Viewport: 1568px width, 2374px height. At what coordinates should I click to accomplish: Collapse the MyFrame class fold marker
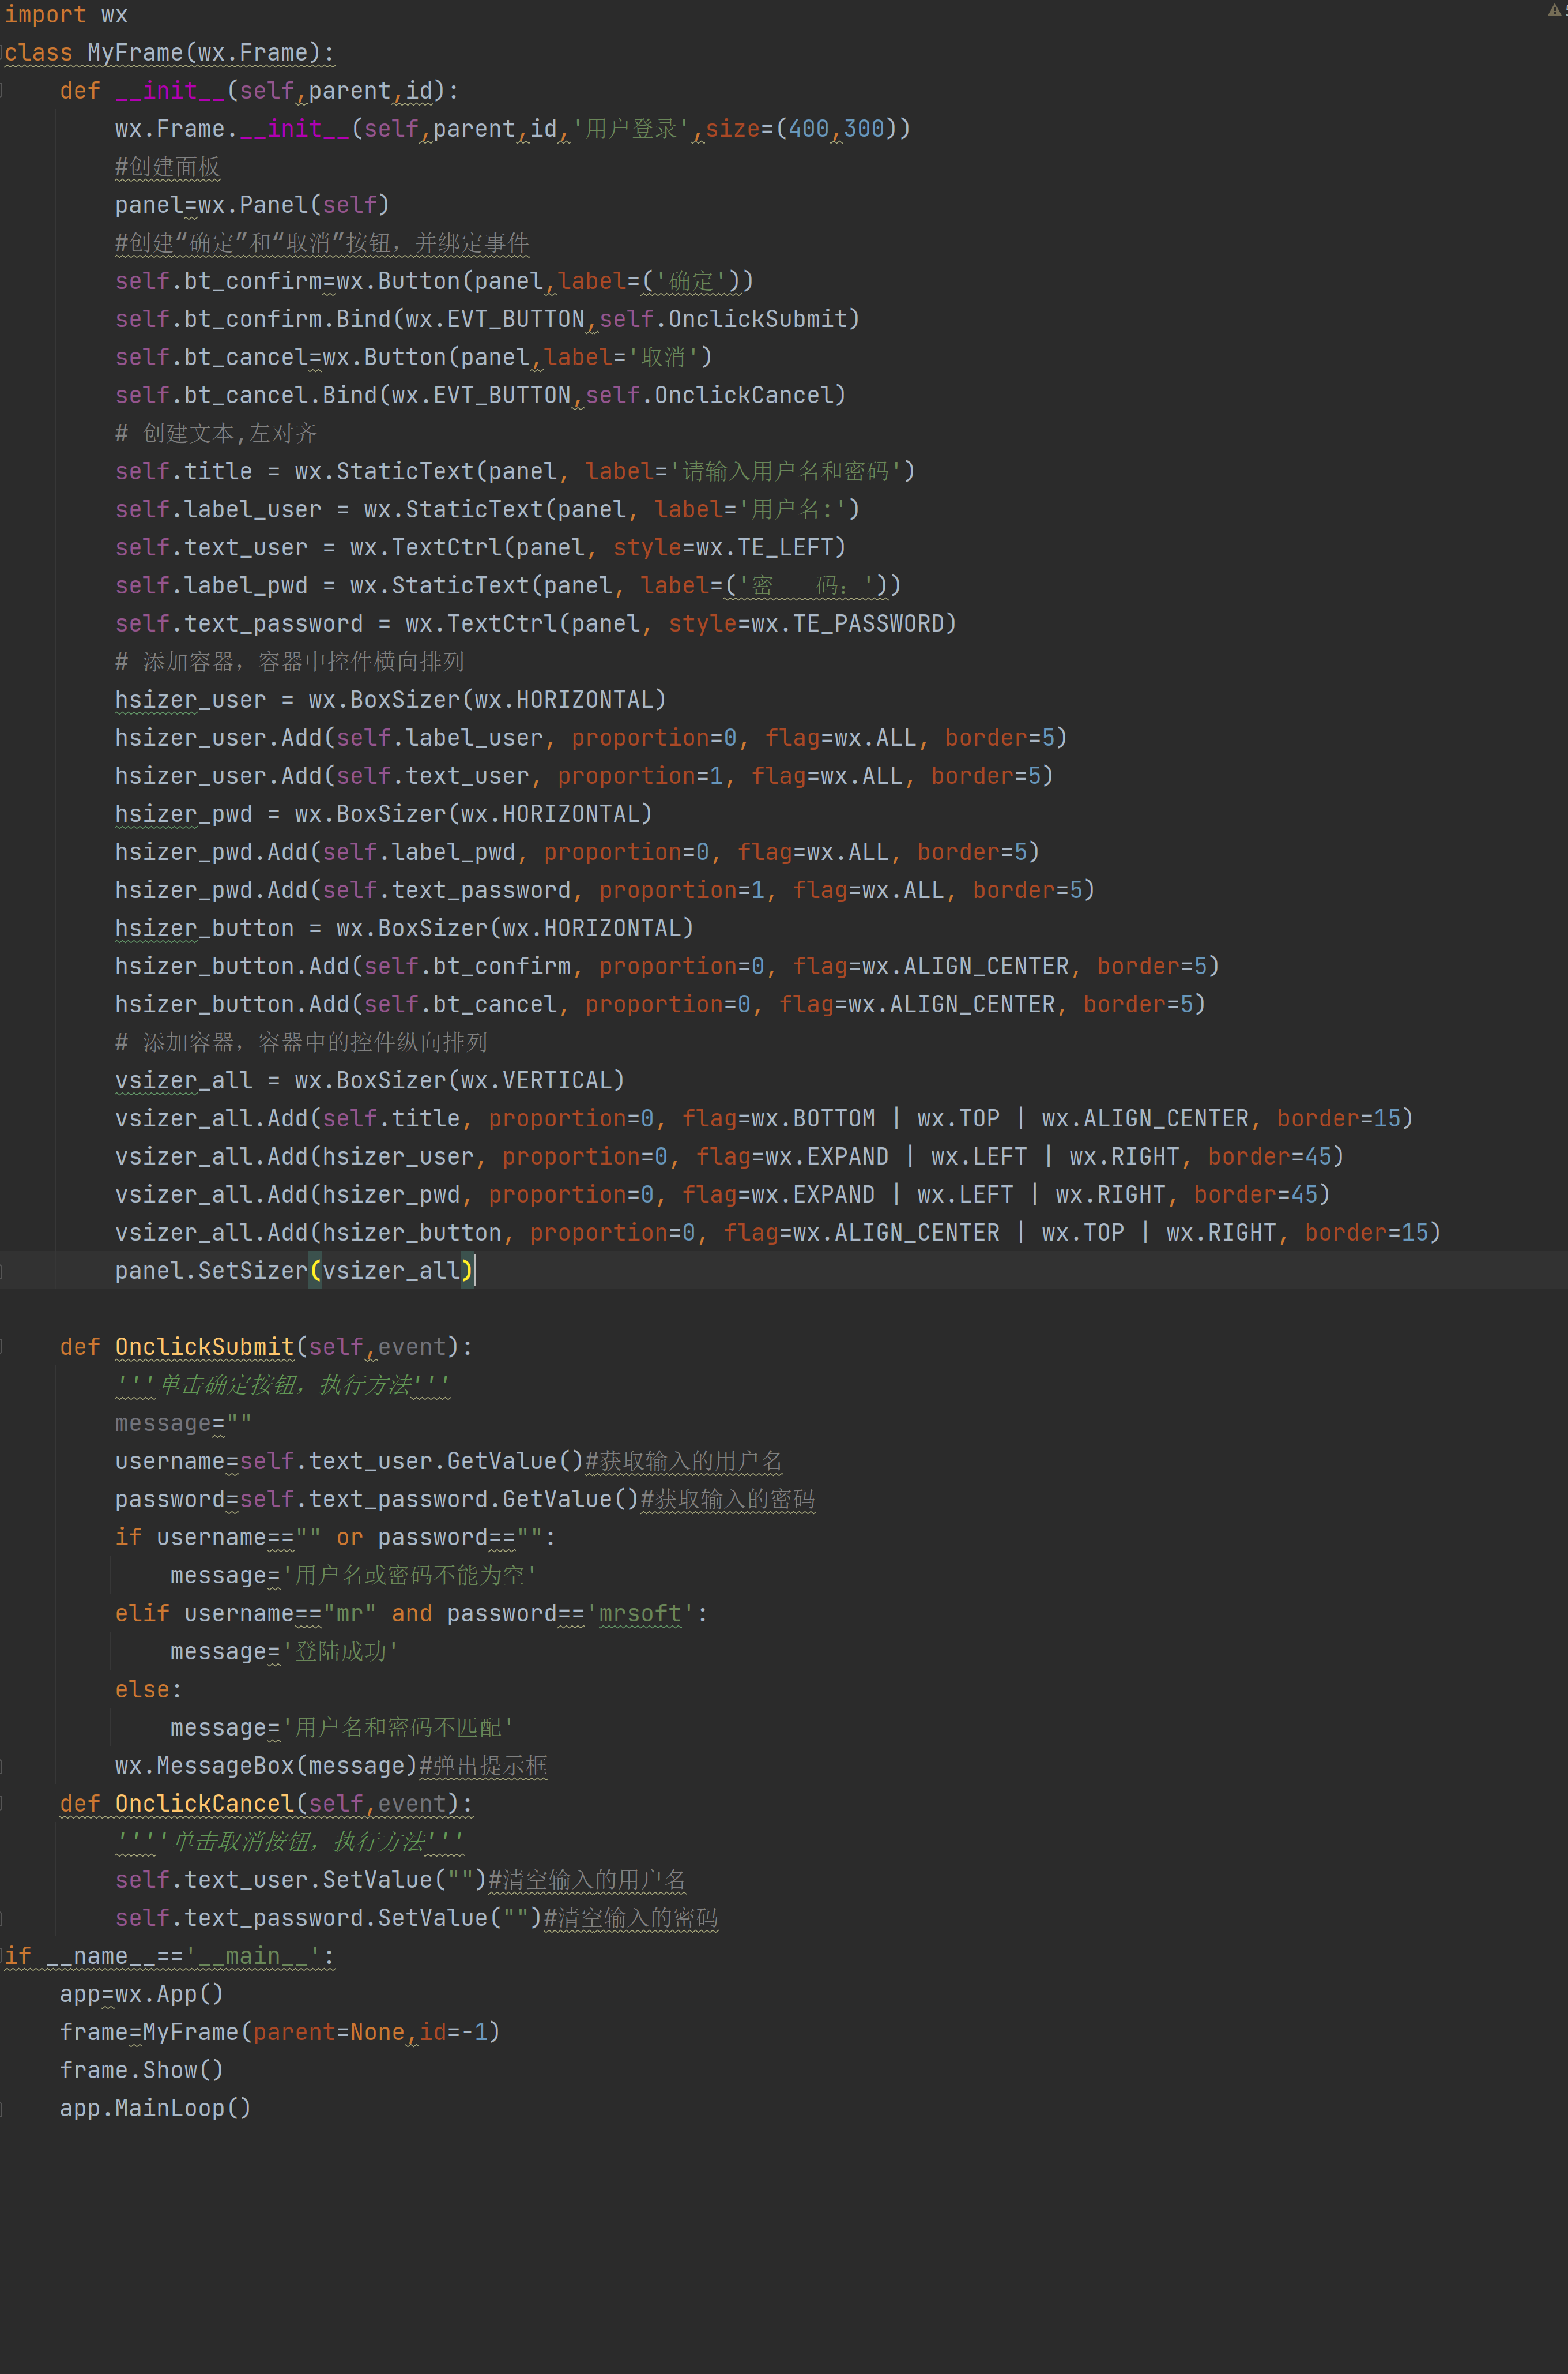pyautogui.click(x=2, y=52)
